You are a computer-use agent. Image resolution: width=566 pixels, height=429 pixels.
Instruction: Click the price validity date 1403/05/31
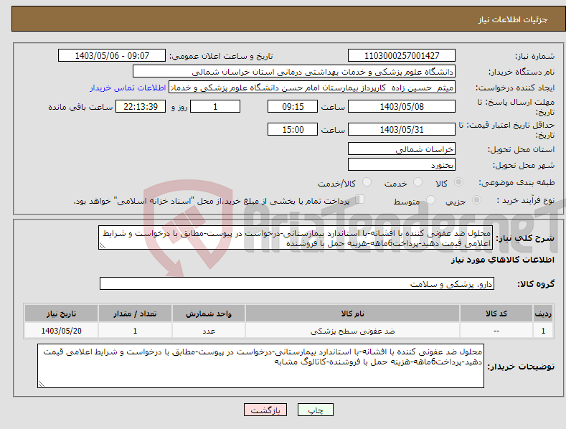click(402, 129)
